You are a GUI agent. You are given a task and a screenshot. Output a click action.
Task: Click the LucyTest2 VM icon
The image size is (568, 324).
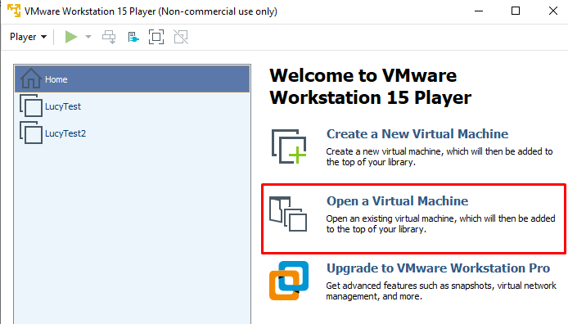[31, 133]
